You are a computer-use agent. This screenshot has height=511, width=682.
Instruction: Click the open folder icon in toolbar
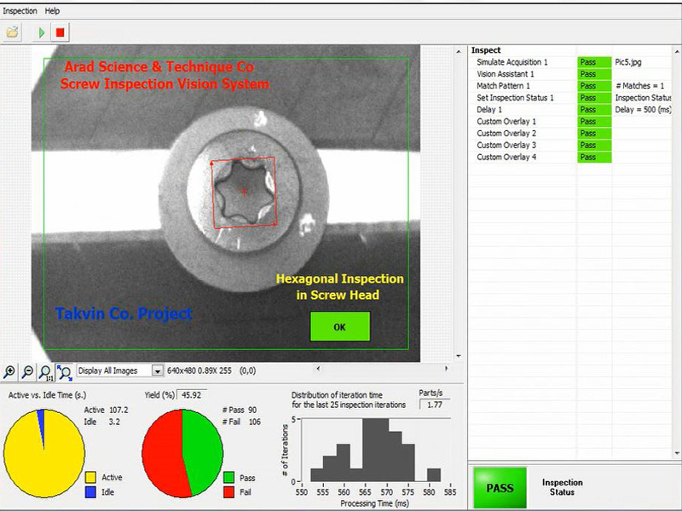pyautogui.click(x=12, y=32)
